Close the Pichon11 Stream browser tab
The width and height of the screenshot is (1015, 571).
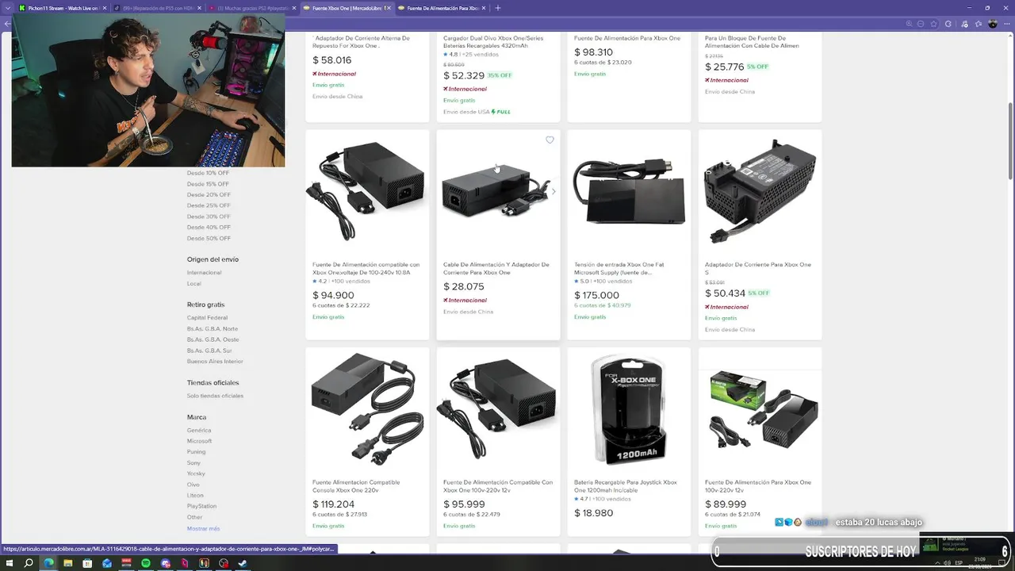[x=104, y=8]
